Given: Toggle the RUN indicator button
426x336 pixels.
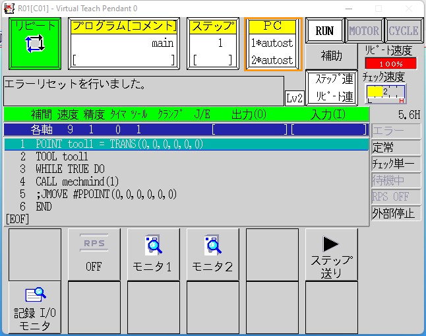Looking at the screenshot, I should coord(324,30).
